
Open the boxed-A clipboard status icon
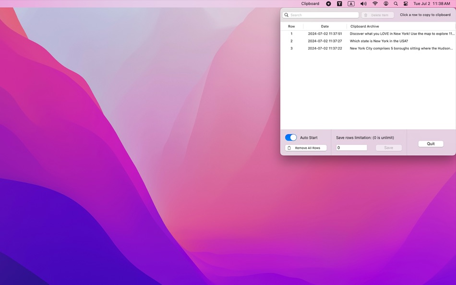(x=351, y=3)
